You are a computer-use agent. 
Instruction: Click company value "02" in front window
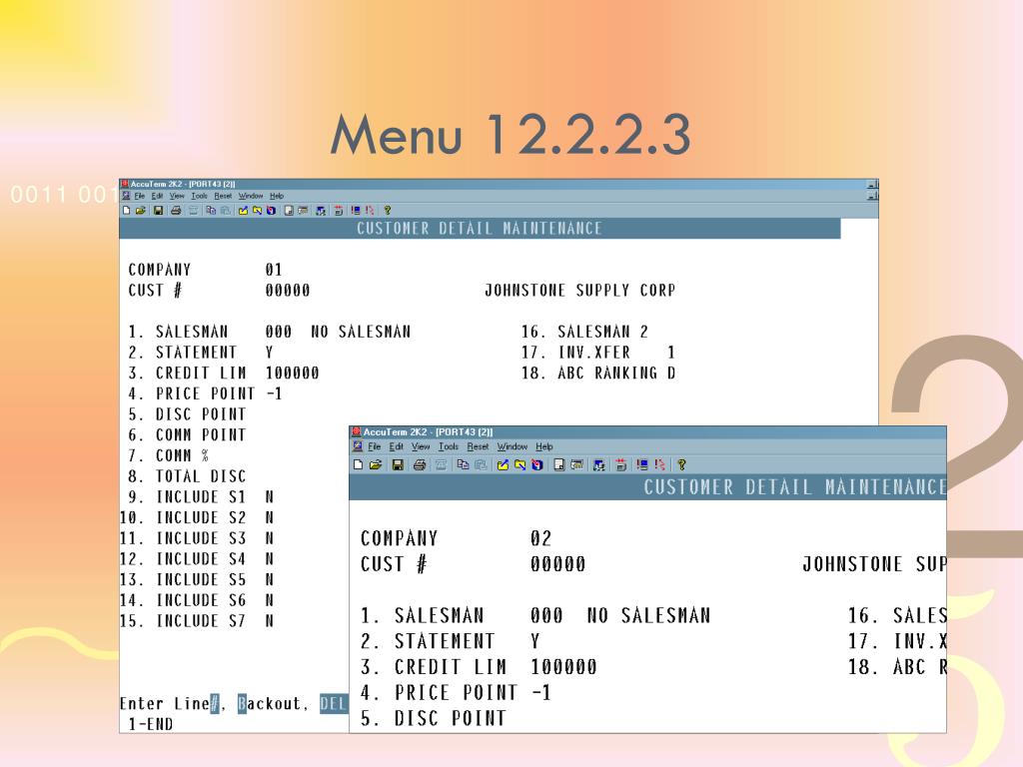click(x=540, y=538)
